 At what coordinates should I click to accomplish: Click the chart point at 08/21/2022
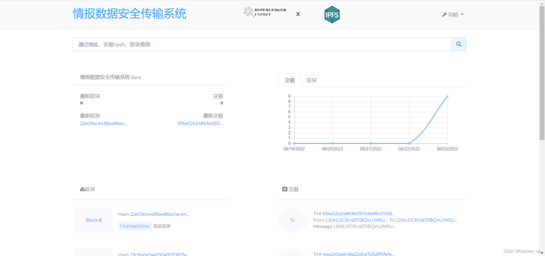(x=371, y=143)
